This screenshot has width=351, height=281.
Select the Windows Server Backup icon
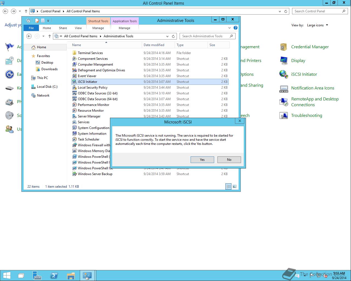pos(74,174)
